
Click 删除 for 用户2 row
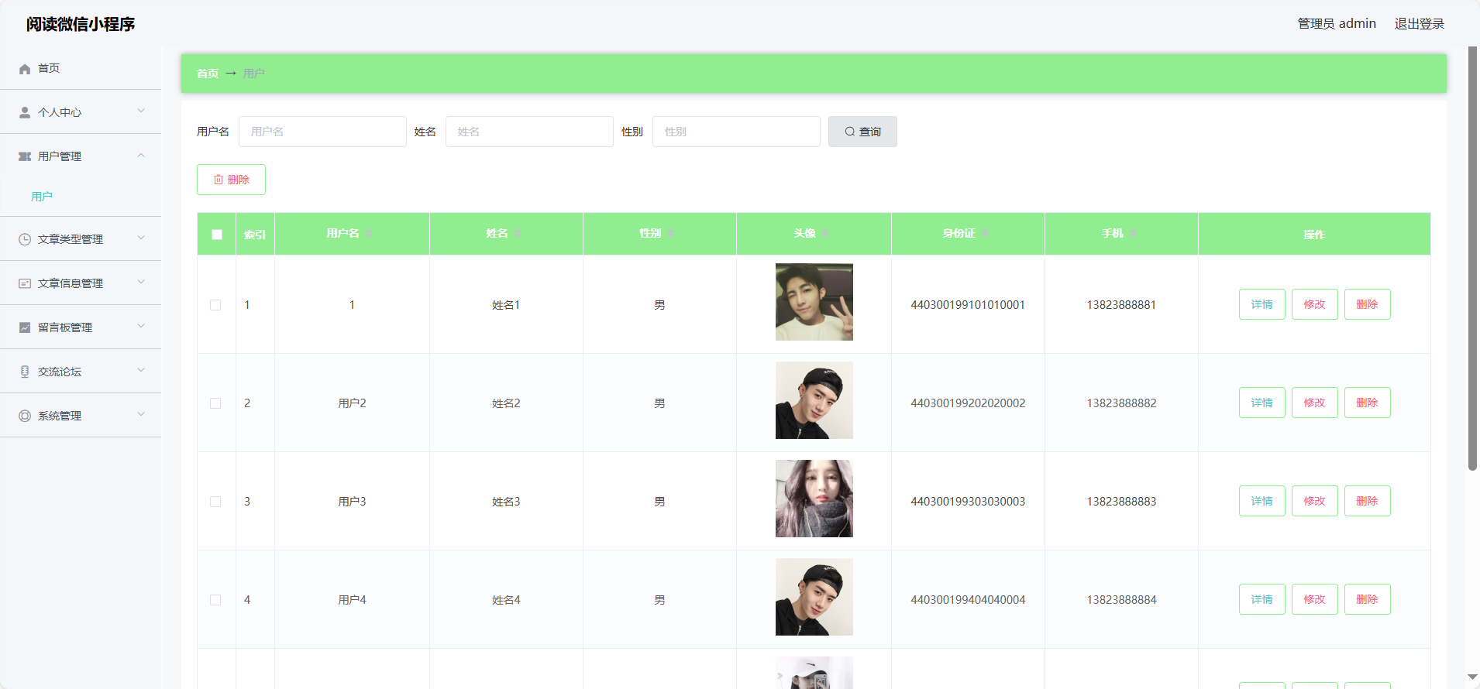(x=1368, y=403)
